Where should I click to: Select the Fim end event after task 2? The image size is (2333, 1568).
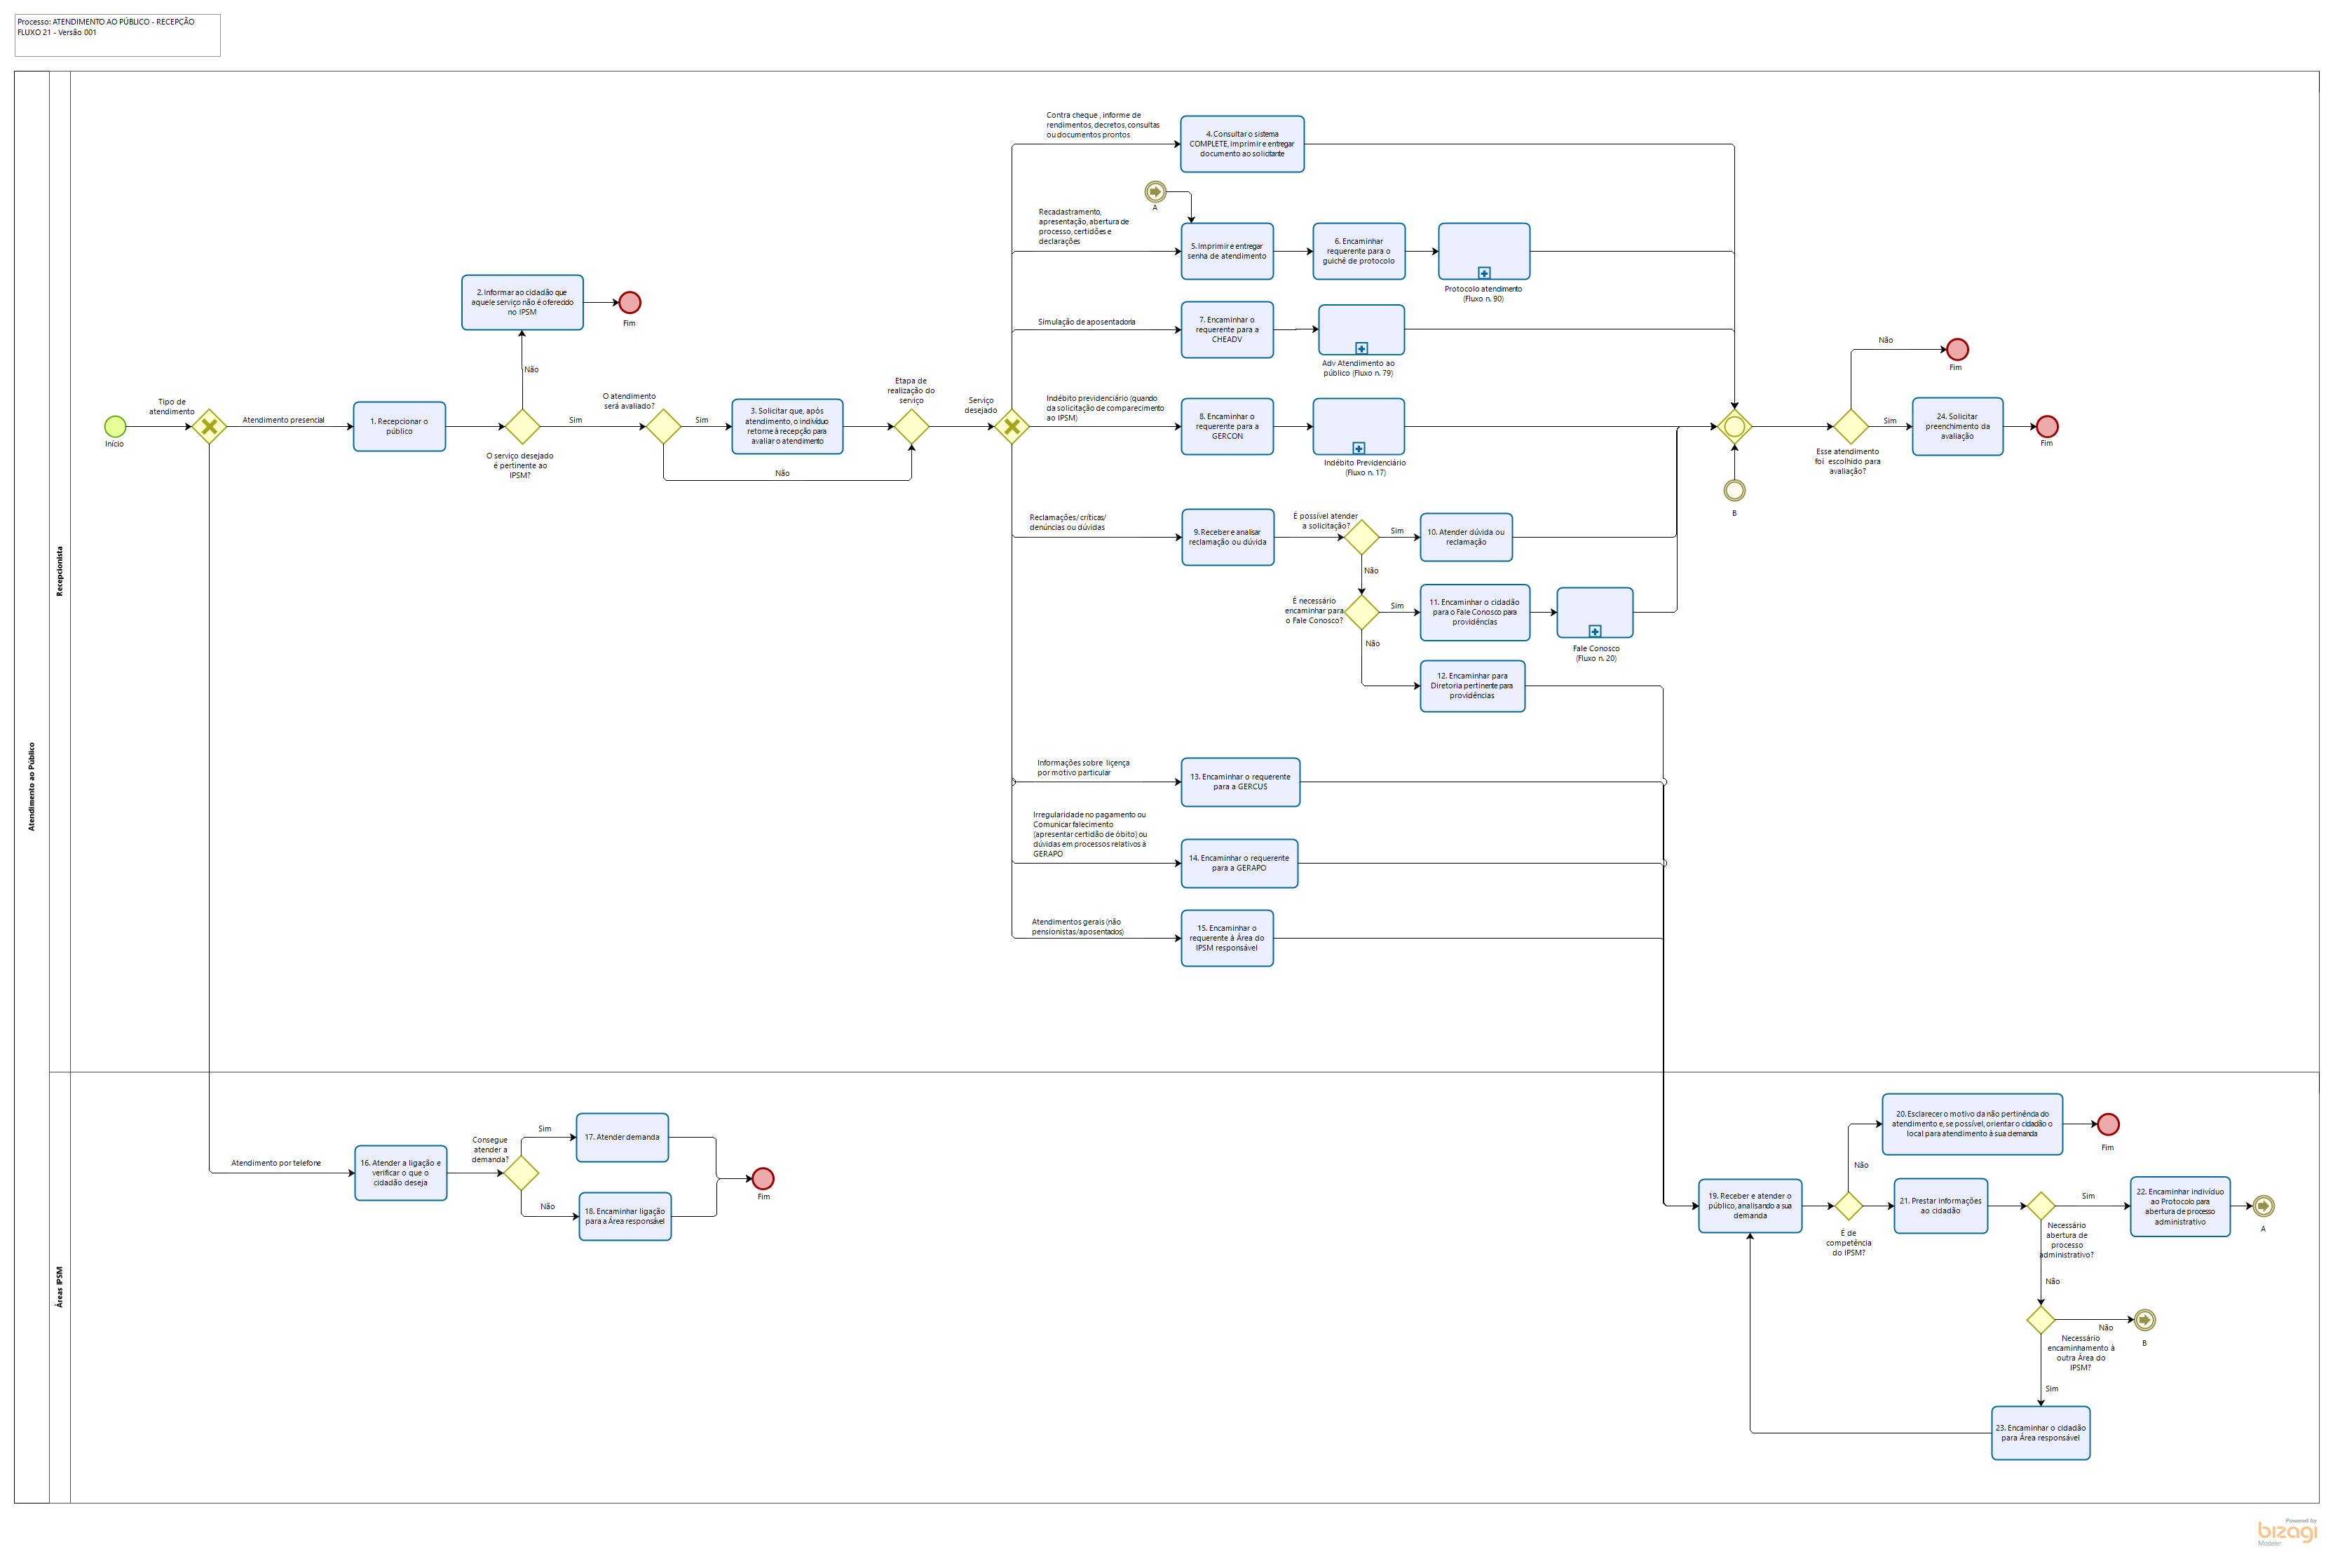(630, 302)
